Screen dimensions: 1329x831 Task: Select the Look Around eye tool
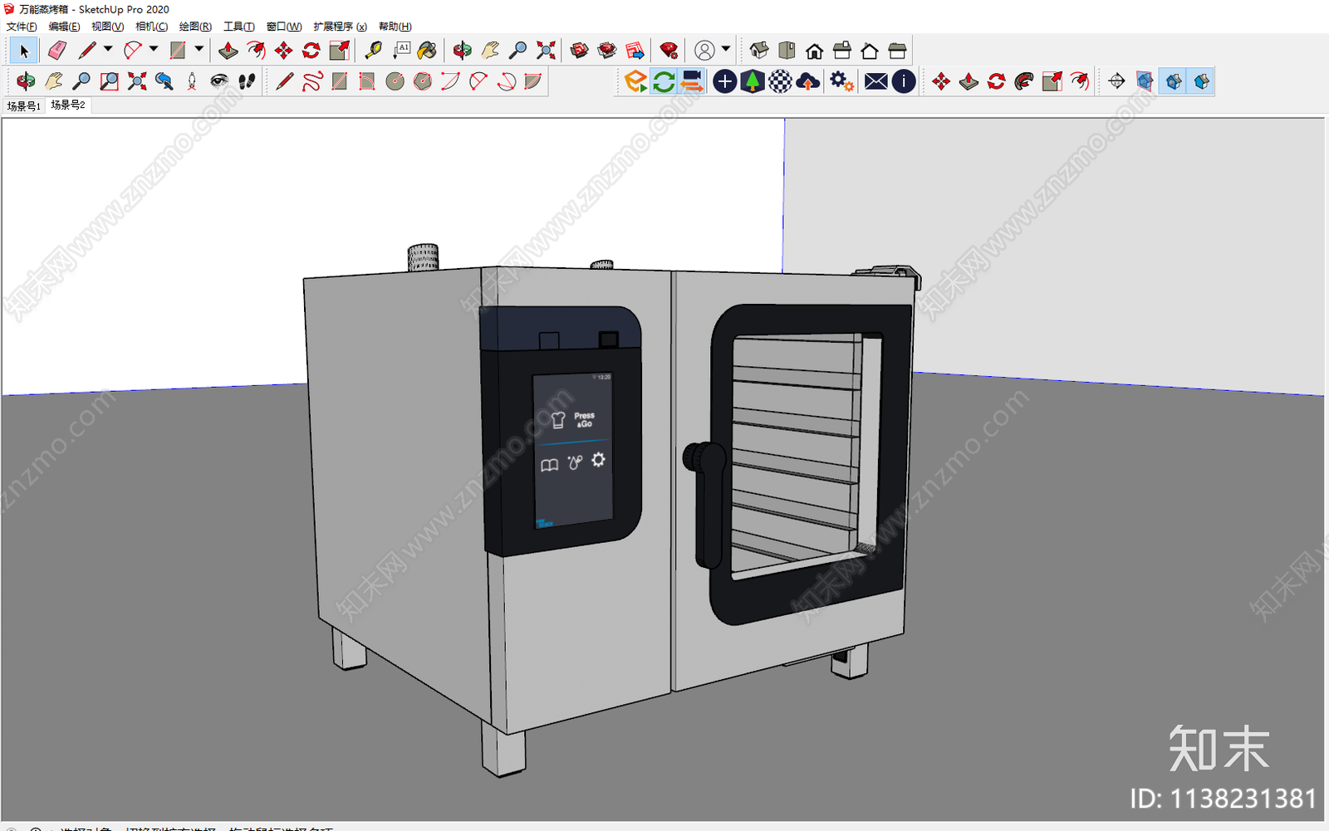(219, 81)
